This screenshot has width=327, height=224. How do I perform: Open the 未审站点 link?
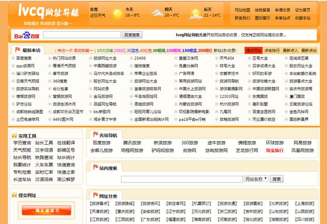282,18
